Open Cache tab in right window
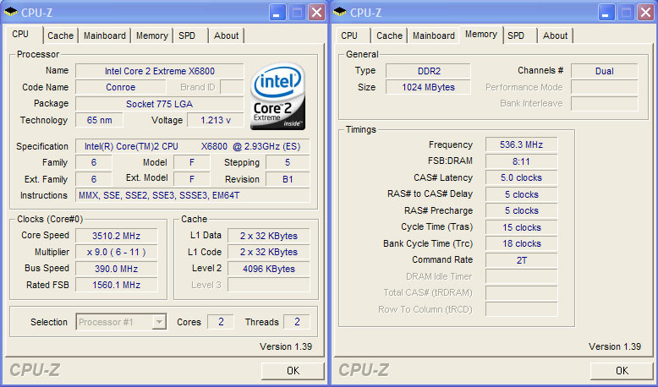Image resolution: width=658 pixels, height=387 pixels. [389, 35]
